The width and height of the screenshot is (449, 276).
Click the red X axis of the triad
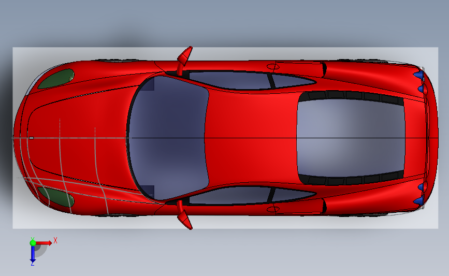pyautogui.click(x=45, y=243)
